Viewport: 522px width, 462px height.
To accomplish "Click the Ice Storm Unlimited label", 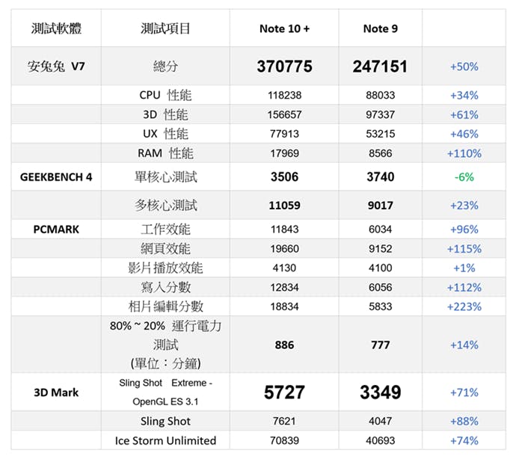I will (165, 440).
